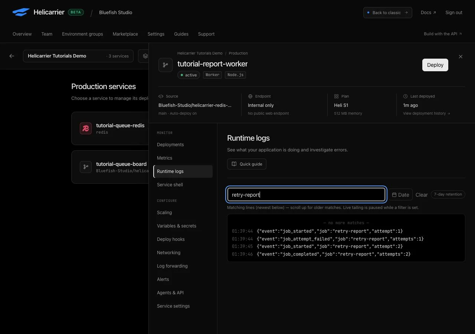Click the job_completed log line
The width and height of the screenshot is (475, 334).
(x=321, y=254)
